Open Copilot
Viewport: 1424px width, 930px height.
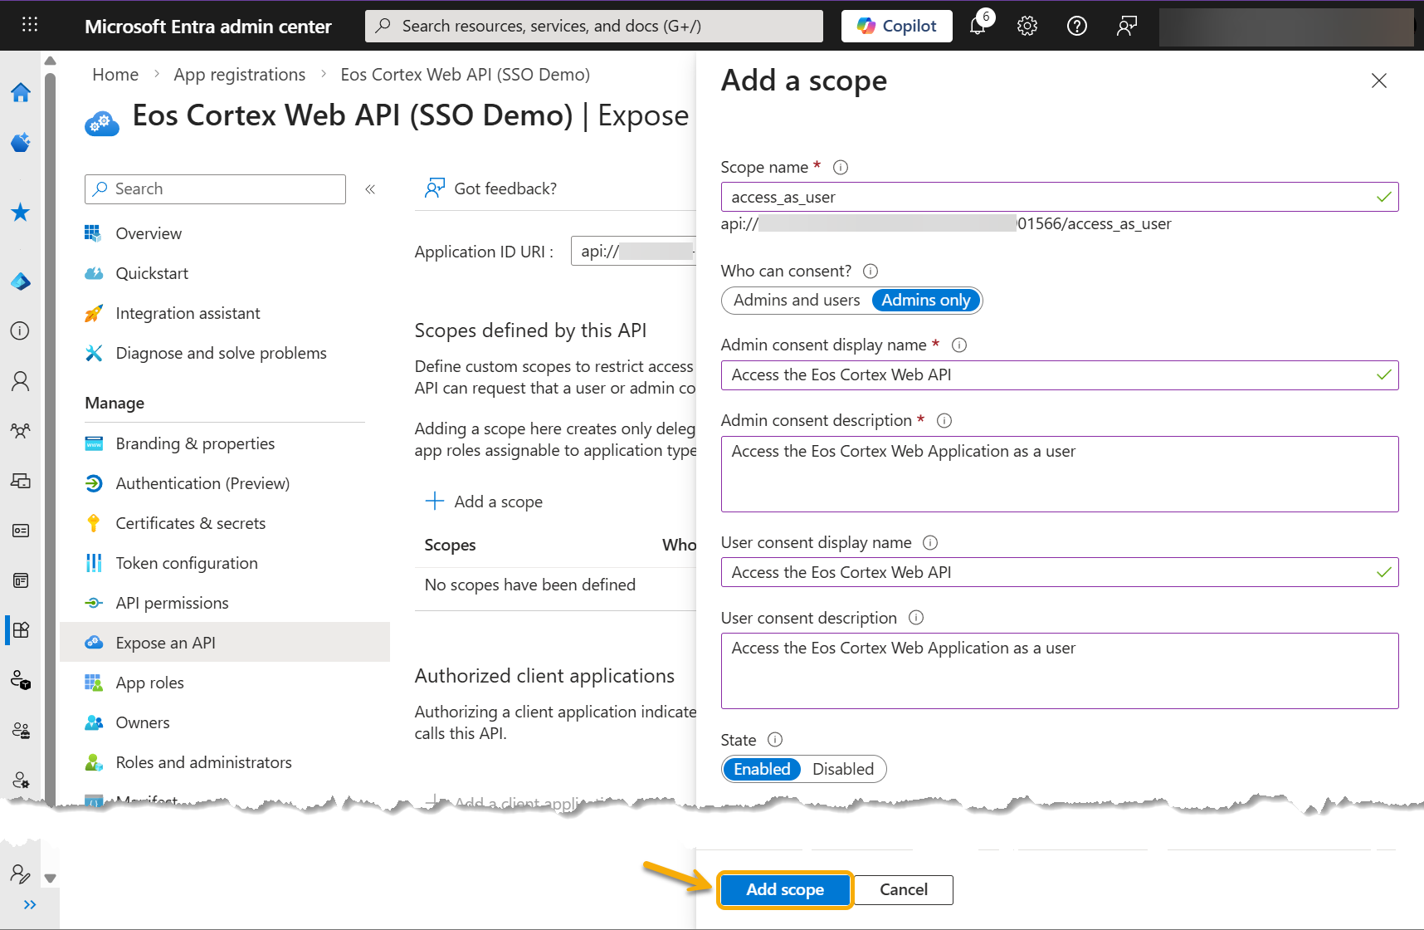(x=896, y=26)
